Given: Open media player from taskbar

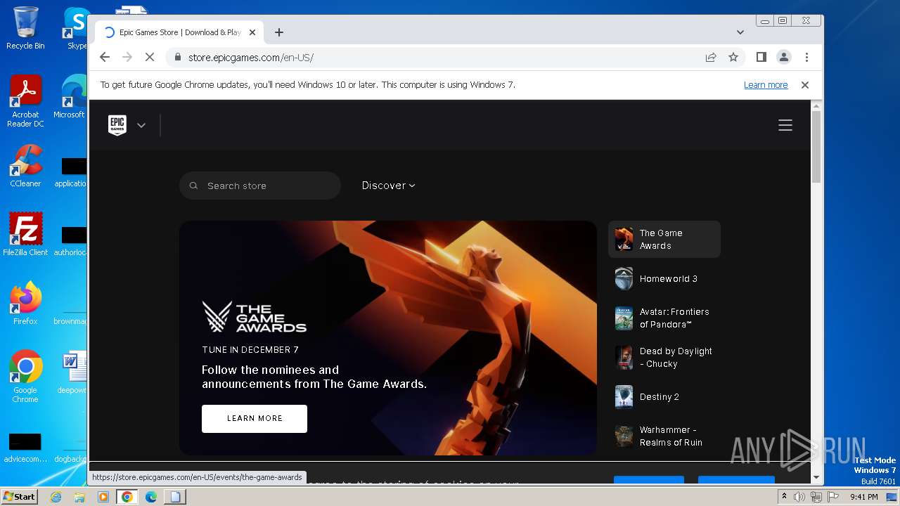Looking at the screenshot, I should 103,497.
